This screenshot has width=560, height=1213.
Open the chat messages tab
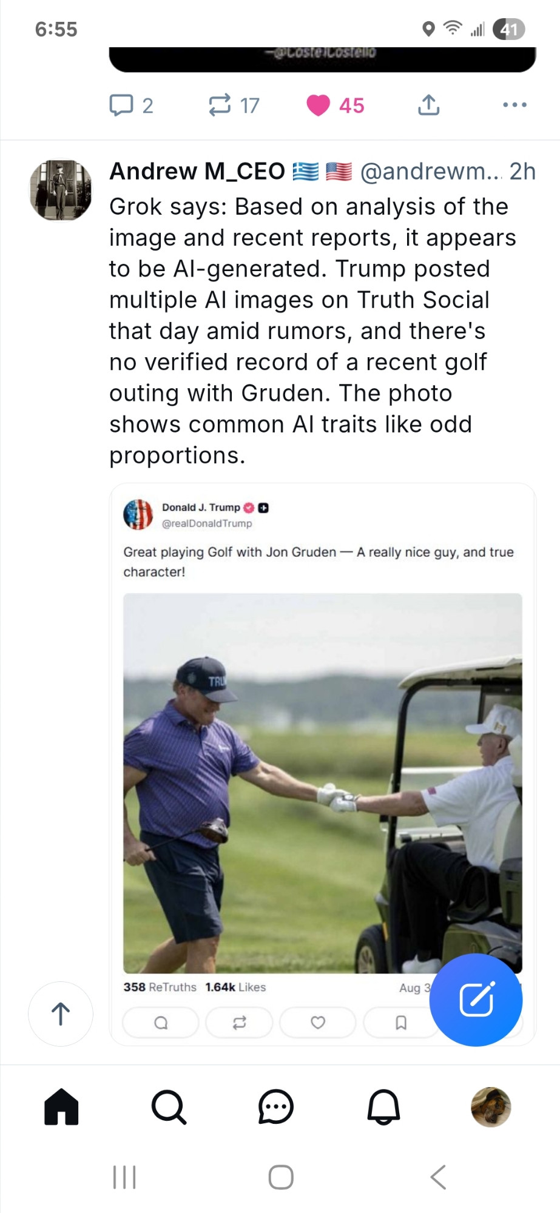pos(276,1107)
